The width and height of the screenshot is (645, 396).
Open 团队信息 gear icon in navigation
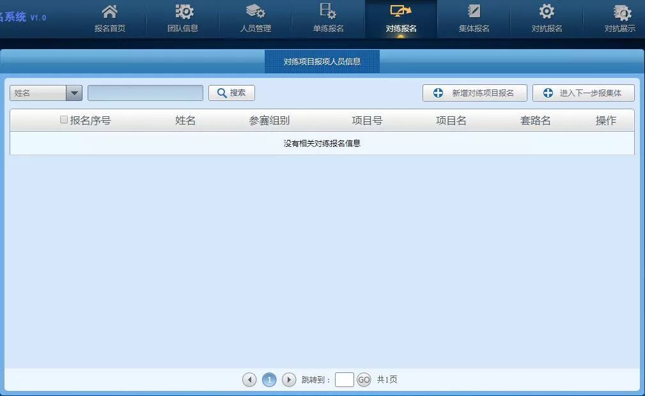tap(183, 11)
